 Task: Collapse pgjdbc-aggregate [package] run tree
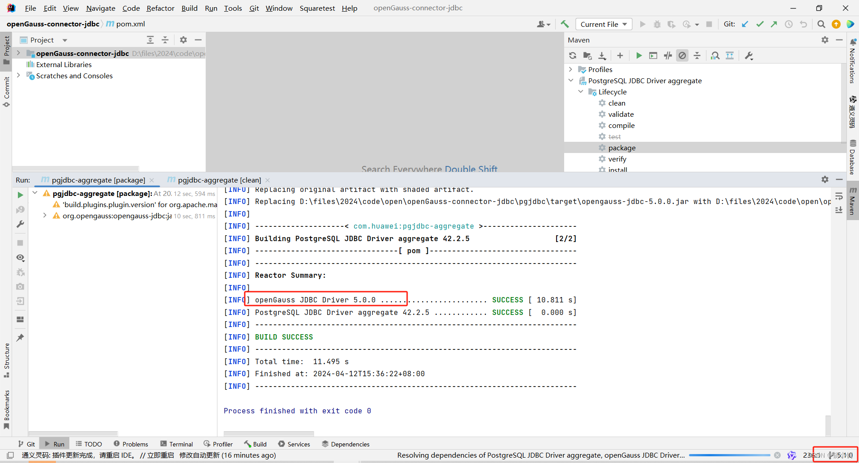[x=35, y=193]
